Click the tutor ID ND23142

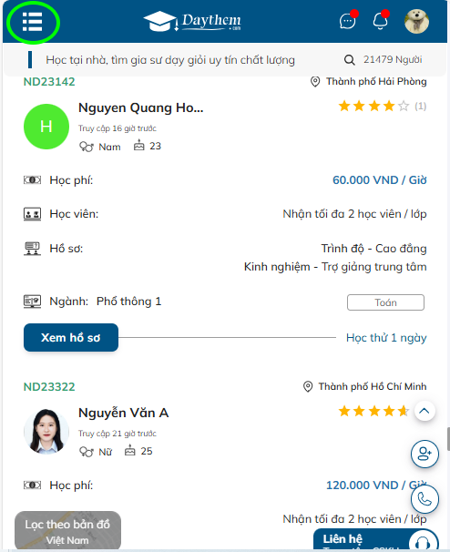pos(49,82)
